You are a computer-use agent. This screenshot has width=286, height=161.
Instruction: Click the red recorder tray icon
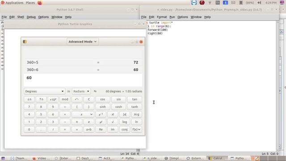click(202, 3)
